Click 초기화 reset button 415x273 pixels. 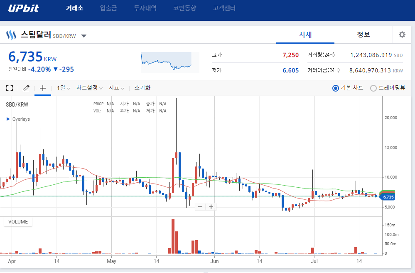point(142,88)
